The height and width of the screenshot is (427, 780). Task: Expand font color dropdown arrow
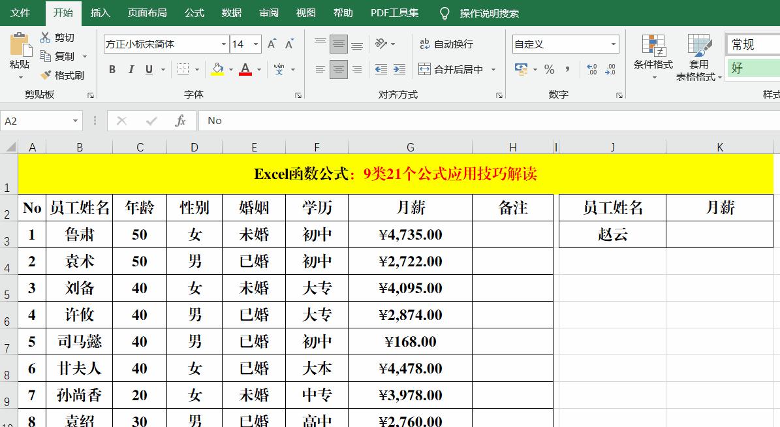pyautogui.click(x=258, y=69)
